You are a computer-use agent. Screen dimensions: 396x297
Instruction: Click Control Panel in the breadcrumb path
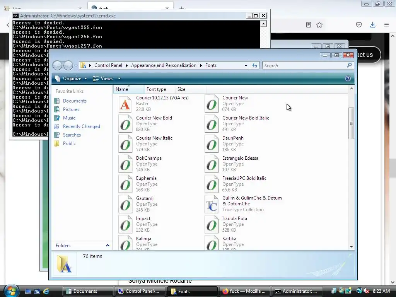pyautogui.click(x=108, y=65)
